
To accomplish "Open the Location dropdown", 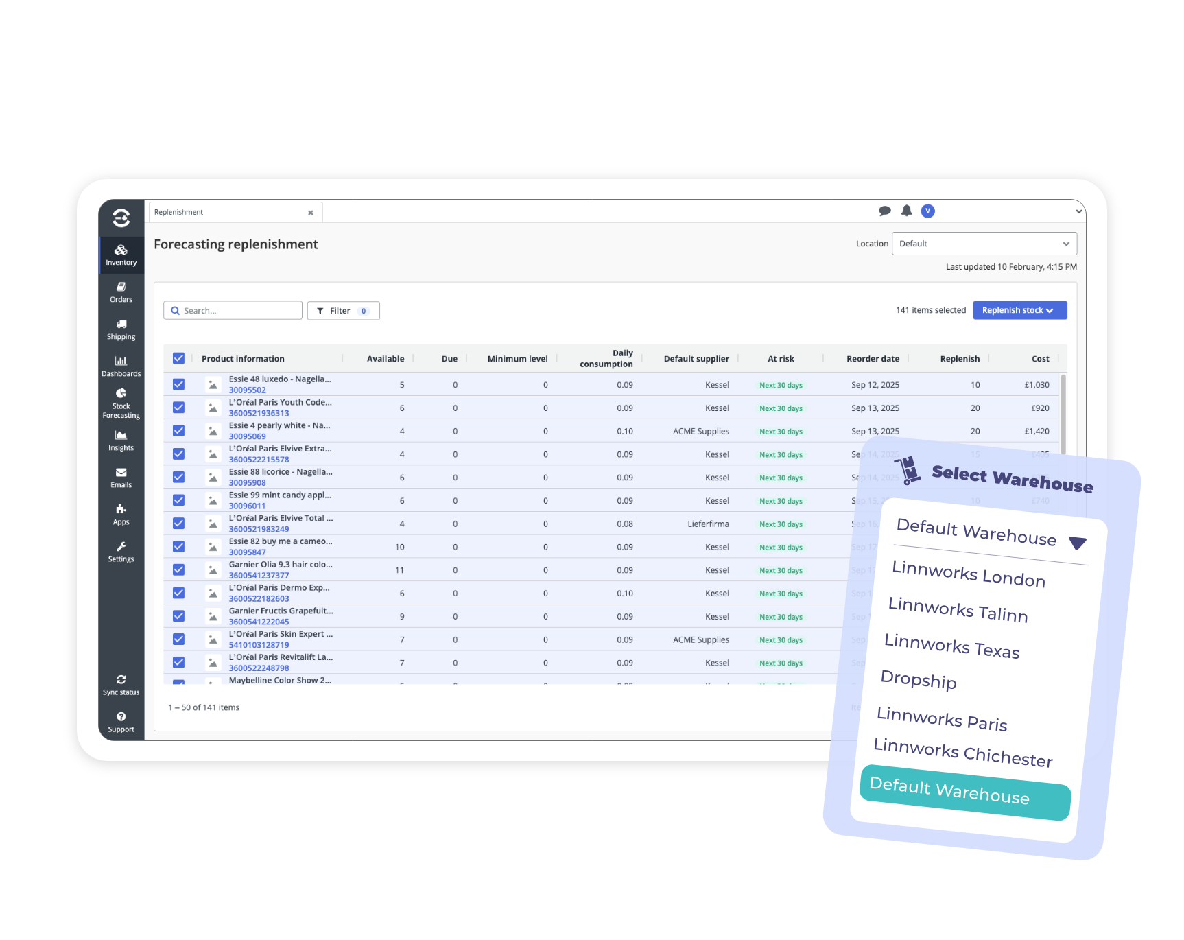I will (x=984, y=244).
